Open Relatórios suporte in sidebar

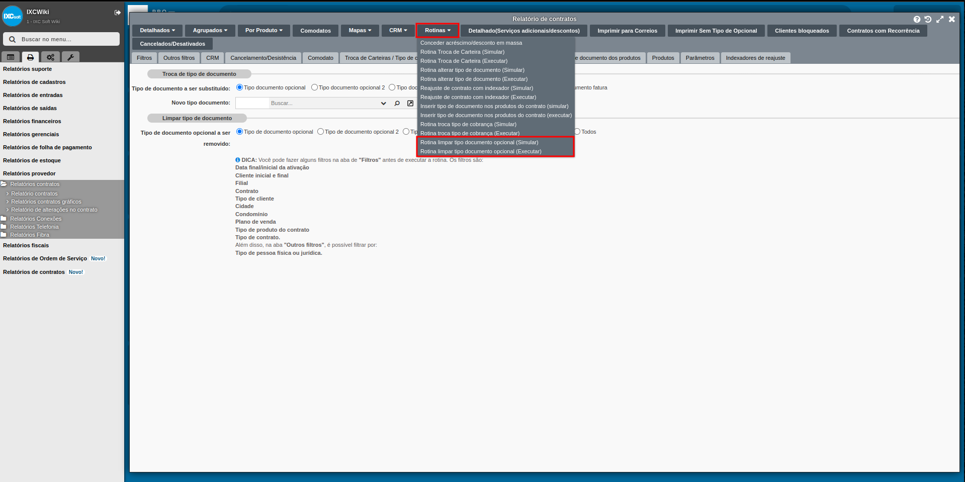point(27,69)
